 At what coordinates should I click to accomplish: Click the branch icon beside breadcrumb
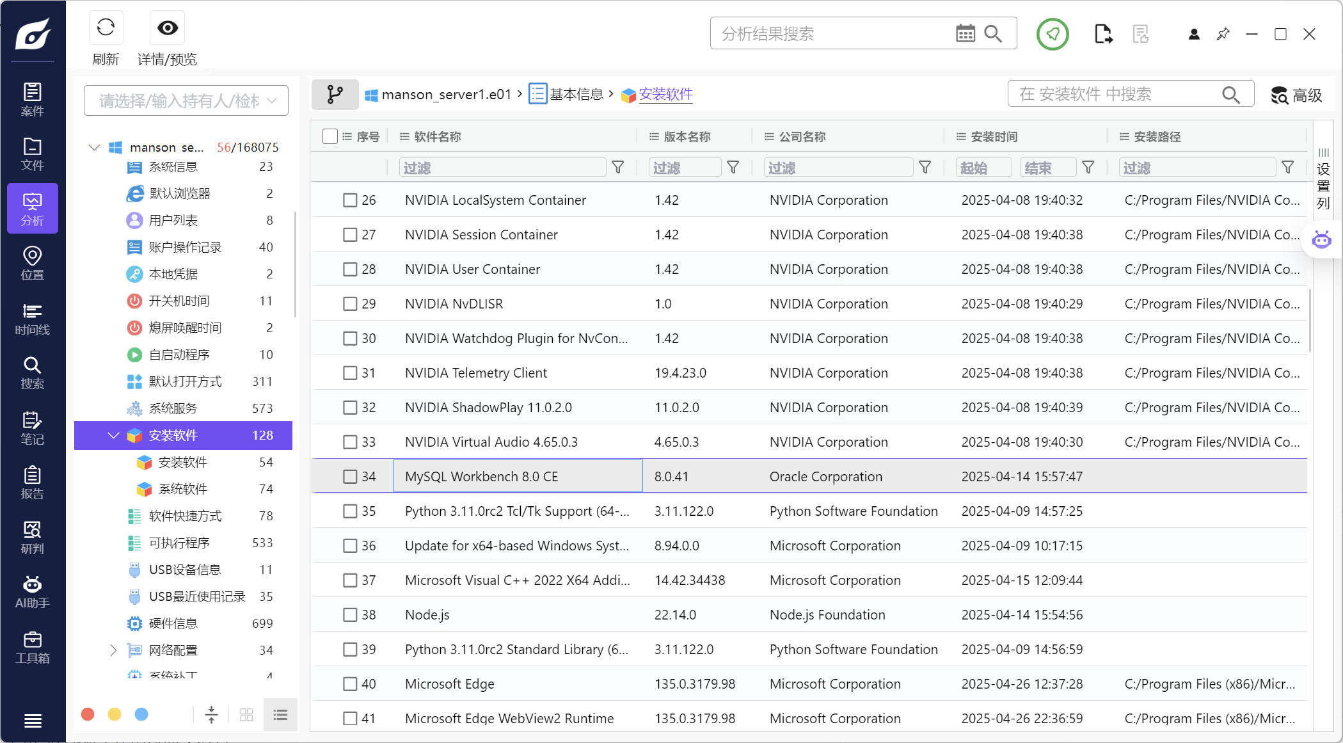point(335,95)
